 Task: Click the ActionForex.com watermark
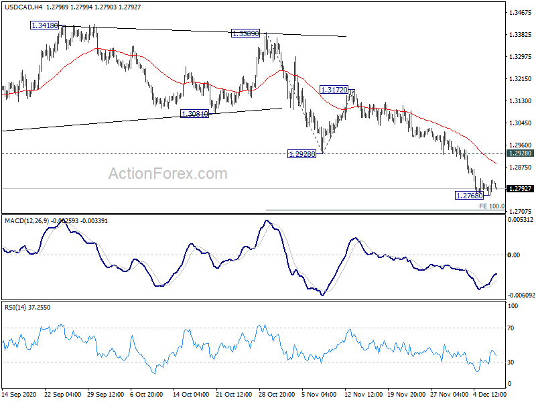click(168, 174)
